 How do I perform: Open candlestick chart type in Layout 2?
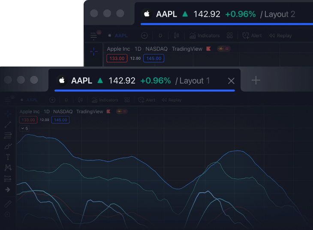(177, 36)
